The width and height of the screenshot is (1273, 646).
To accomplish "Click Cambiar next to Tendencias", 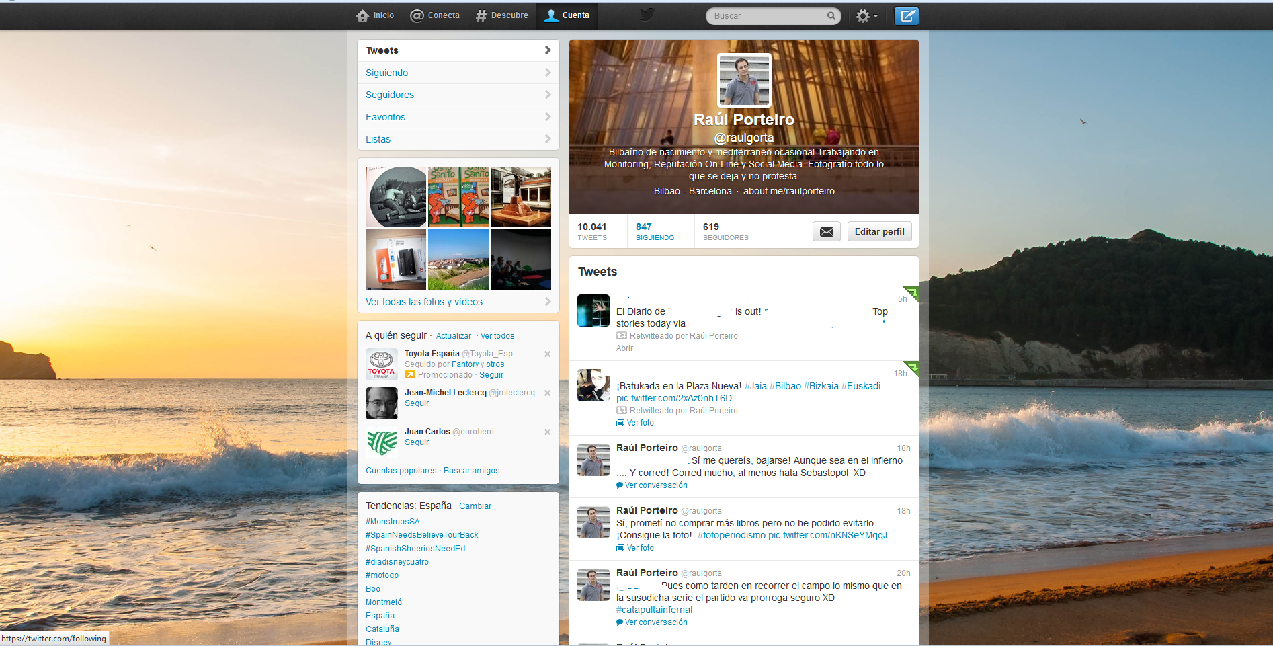I will (475, 506).
